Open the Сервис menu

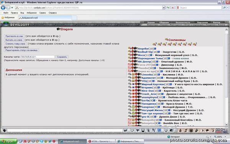tap(43, 13)
